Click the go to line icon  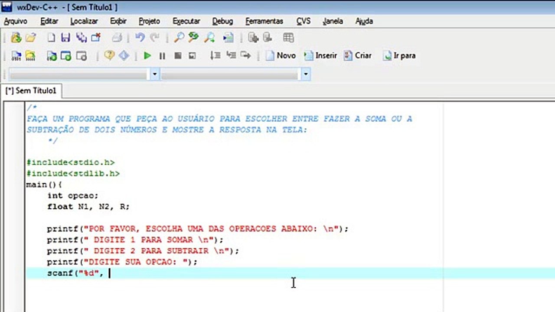coord(228,38)
